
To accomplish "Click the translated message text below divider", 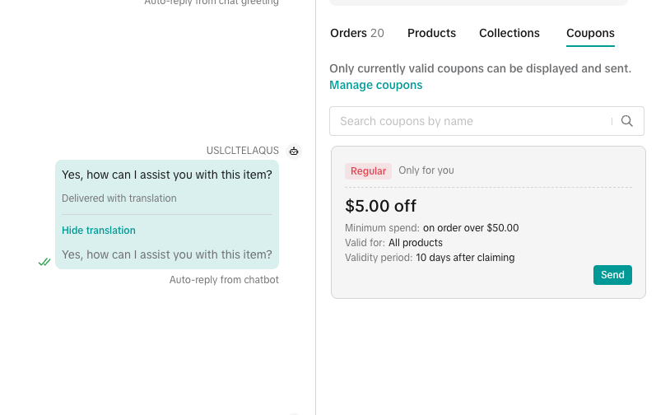I will click(x=166, y=254).
